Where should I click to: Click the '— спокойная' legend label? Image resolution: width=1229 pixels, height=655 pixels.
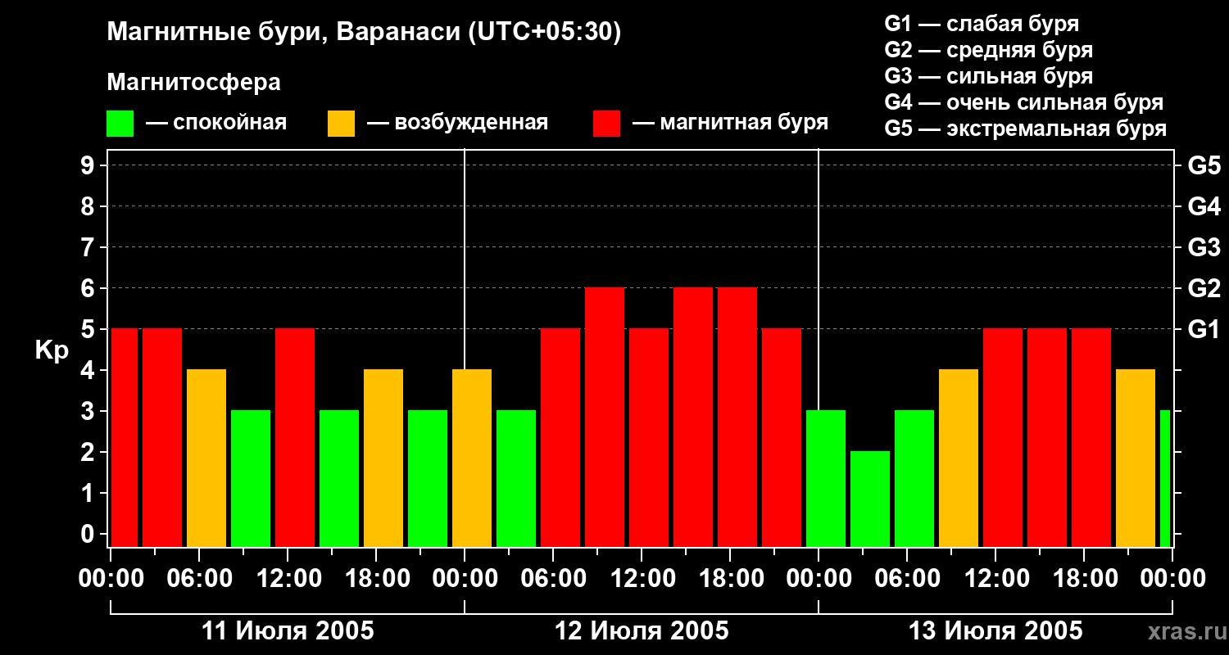215,123
